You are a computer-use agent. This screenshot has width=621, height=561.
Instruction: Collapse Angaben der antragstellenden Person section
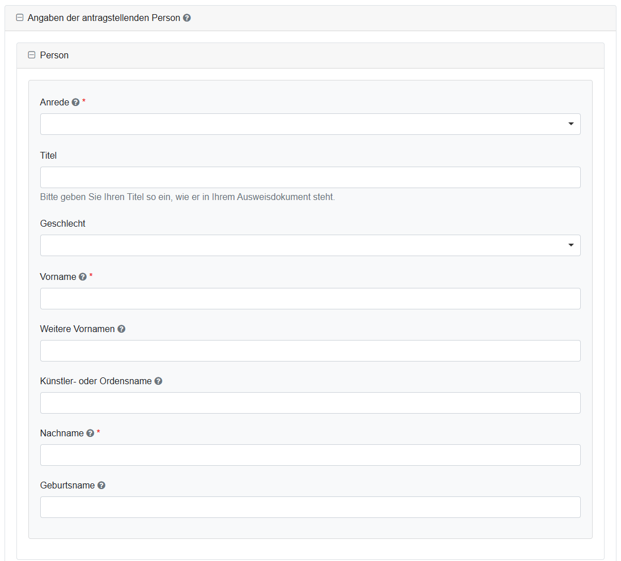(20, 18)
